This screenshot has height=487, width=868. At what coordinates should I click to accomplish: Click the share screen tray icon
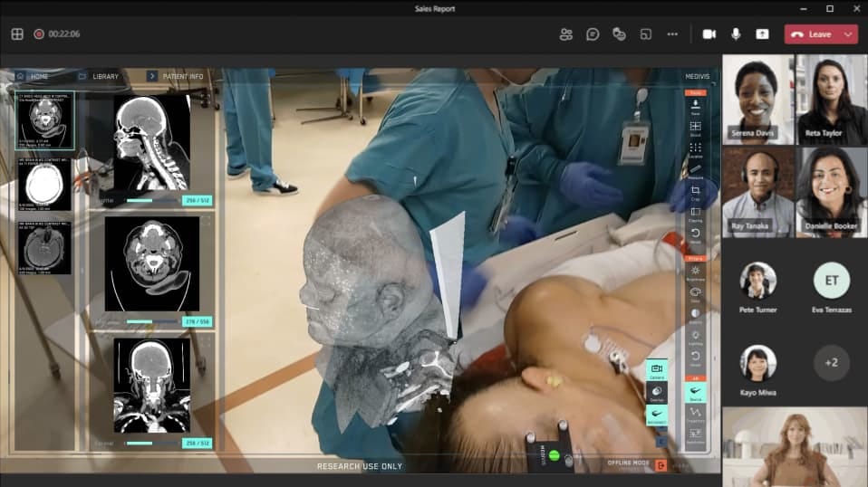pos(762,34)
